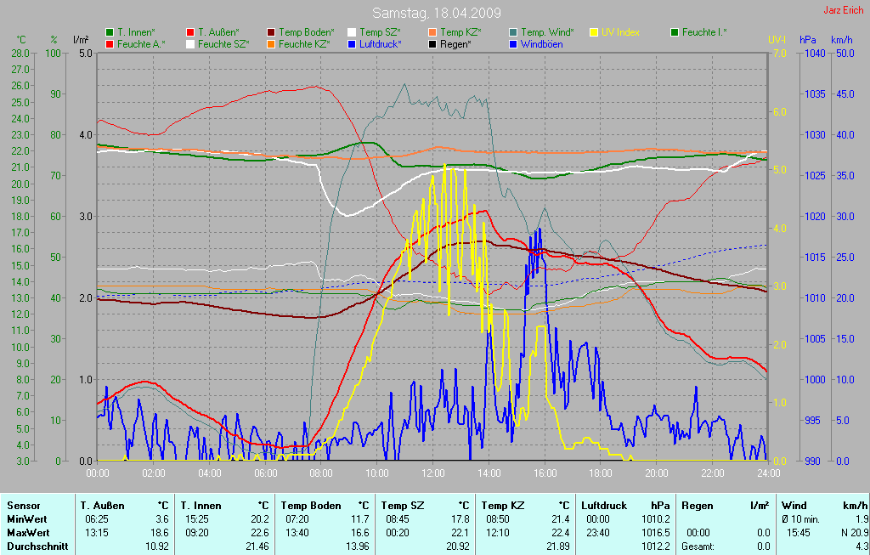870x555 pixels.
Task: Click the 12:00 time axis marker
Action: tap(432, 473)
